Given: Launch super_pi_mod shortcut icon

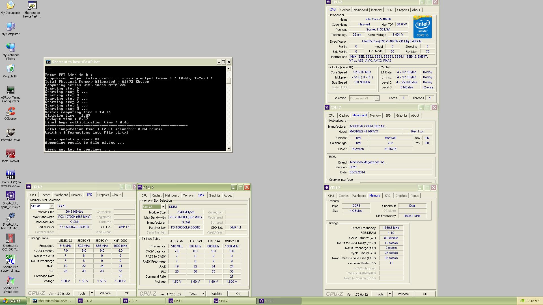Looking at the screenshot, I should click(10, 263).
